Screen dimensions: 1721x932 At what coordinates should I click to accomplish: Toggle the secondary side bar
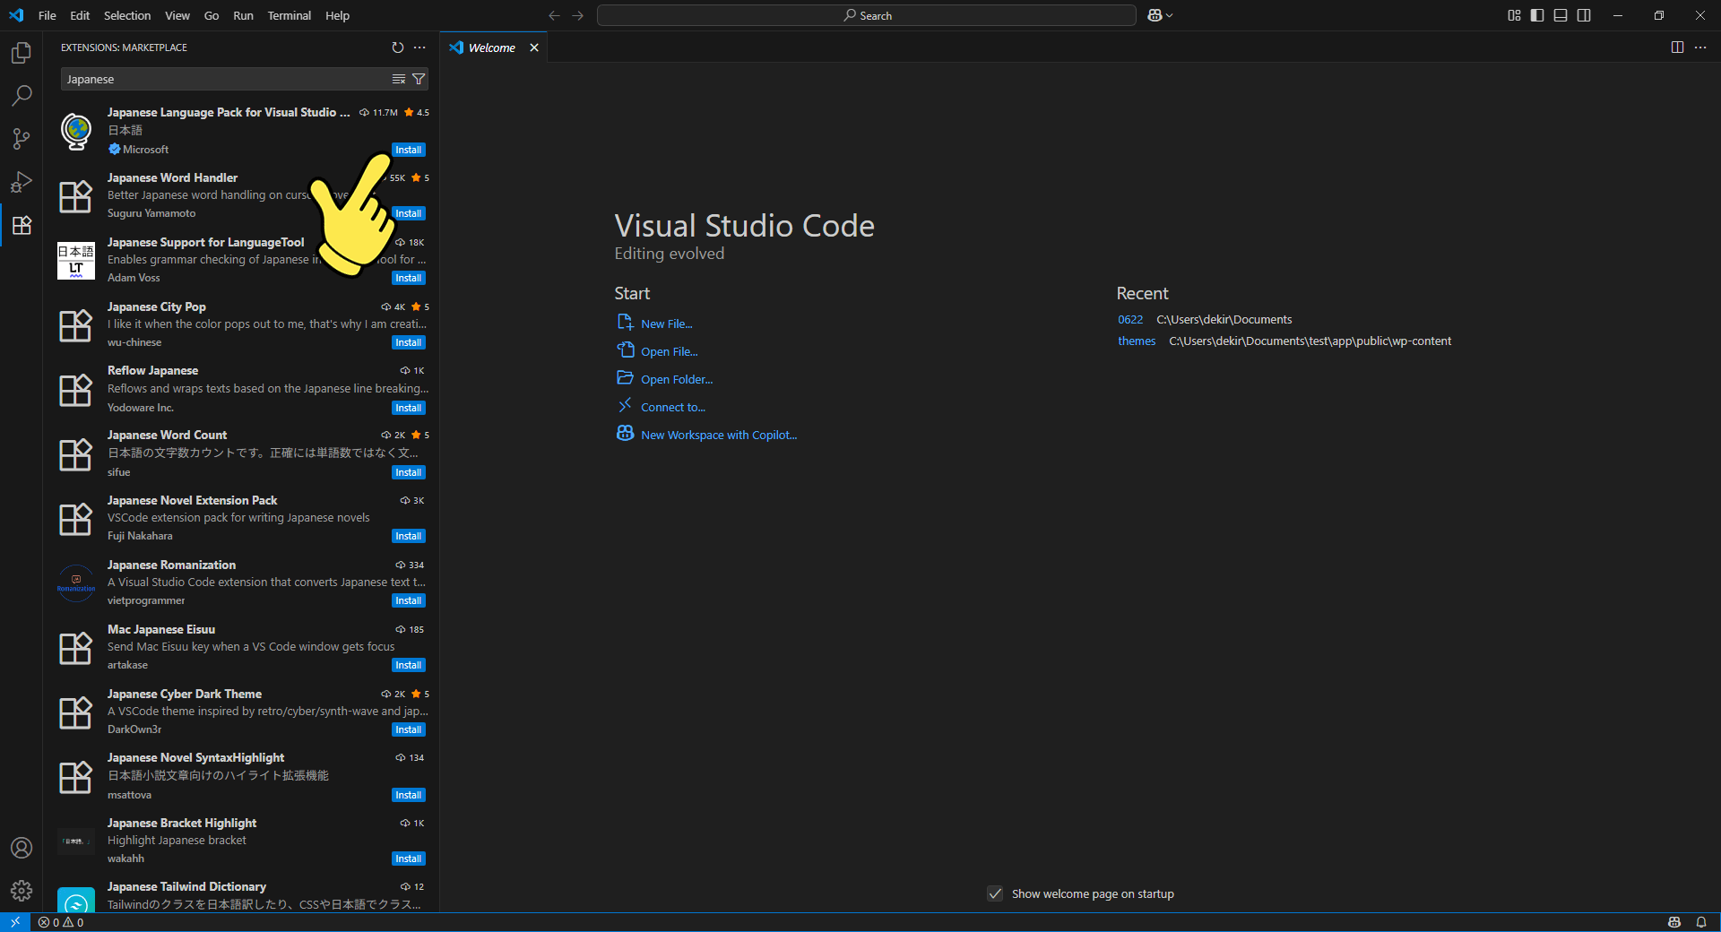tap(1584, 15)
